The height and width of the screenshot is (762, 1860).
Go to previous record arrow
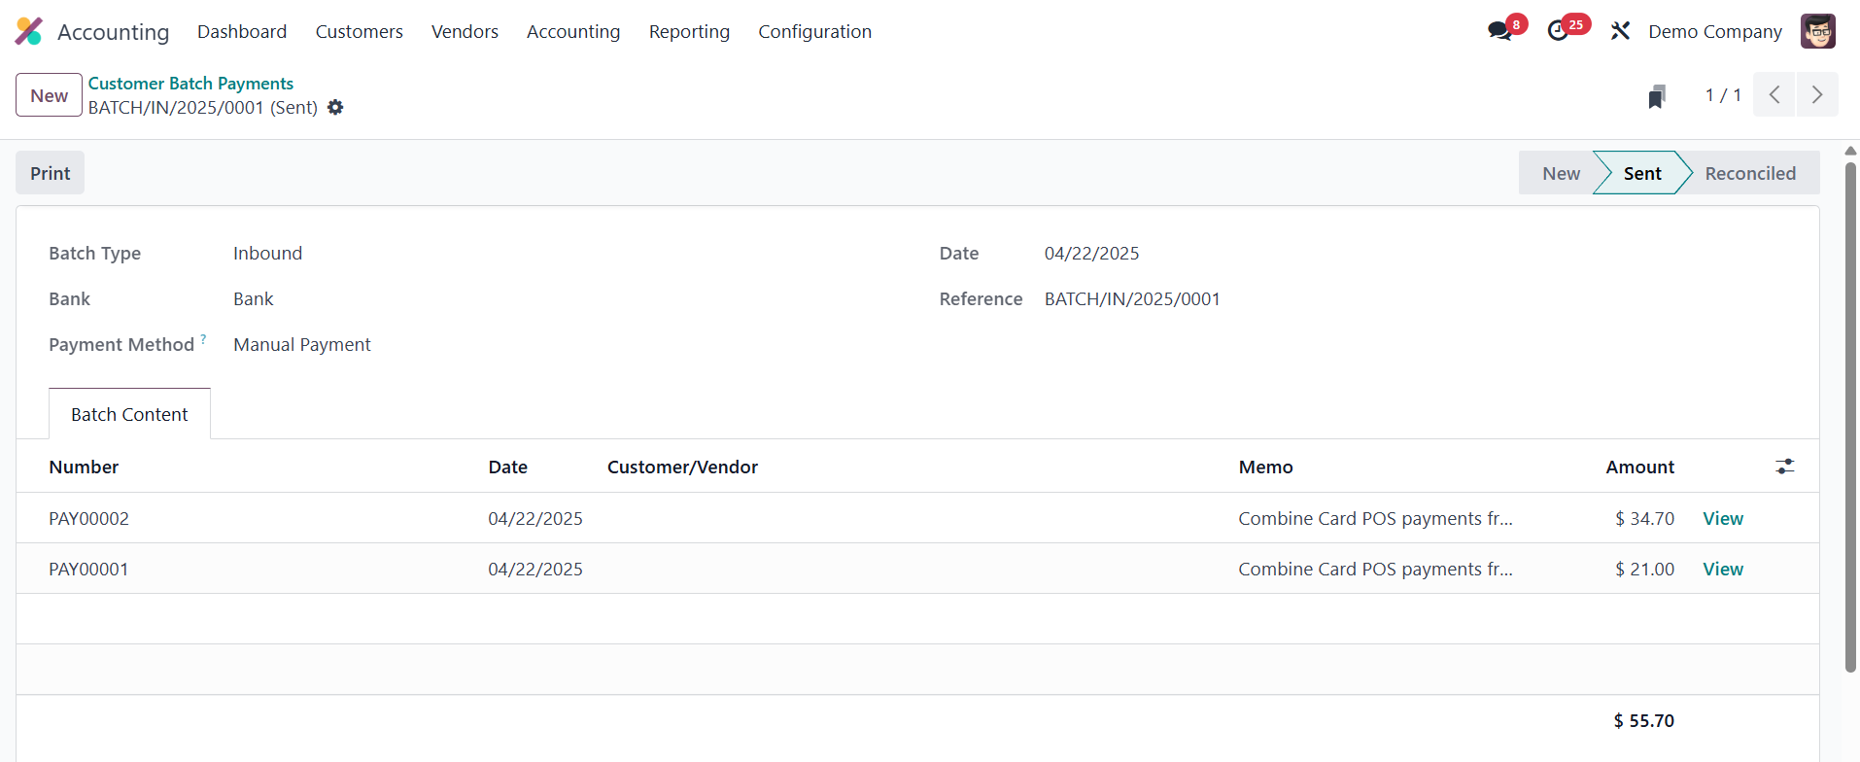1774,95
